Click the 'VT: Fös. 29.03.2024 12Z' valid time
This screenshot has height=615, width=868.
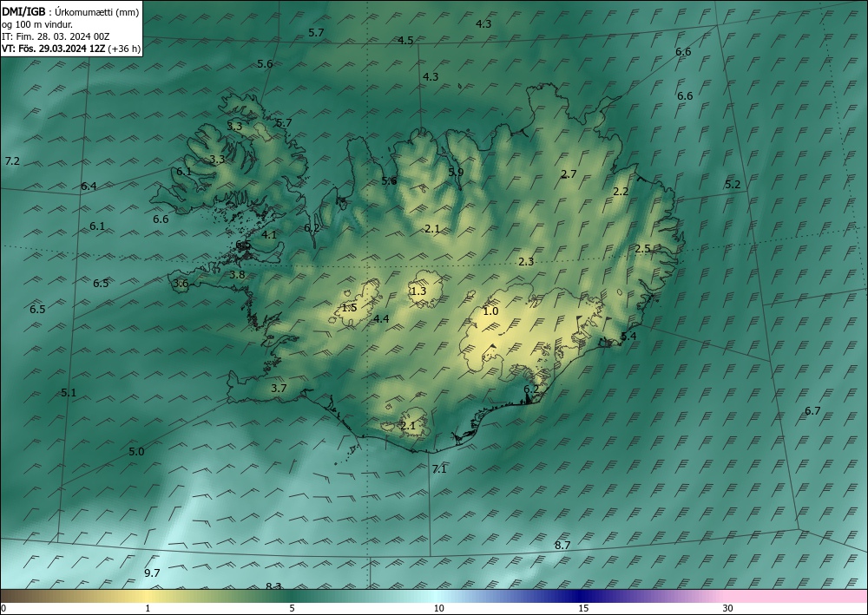53,49
